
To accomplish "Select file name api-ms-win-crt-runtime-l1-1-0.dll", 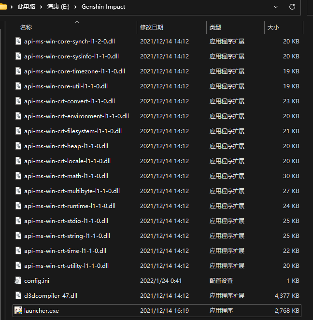I will pos(70,206).
